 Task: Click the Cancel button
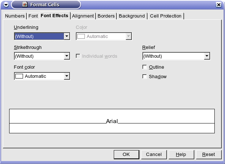tap(154, 155)
